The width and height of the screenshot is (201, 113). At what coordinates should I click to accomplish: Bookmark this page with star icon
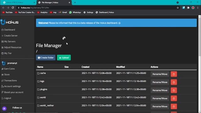point(178,8)
